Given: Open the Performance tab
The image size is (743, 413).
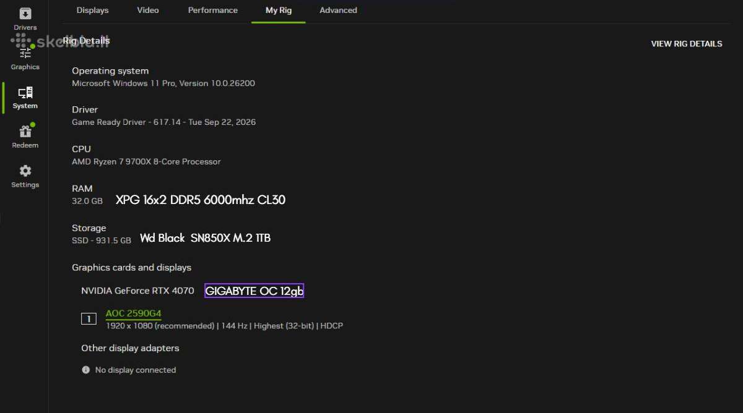Looking at the screenshot, I should pos(212,10).
